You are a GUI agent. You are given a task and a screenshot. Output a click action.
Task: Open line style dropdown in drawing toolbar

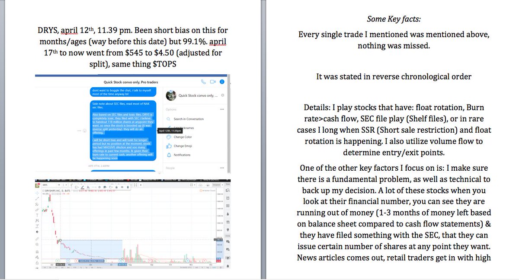click(94, 187)
